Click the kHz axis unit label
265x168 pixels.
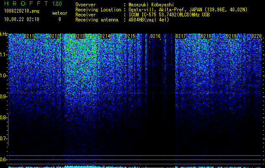pos(4,34)
